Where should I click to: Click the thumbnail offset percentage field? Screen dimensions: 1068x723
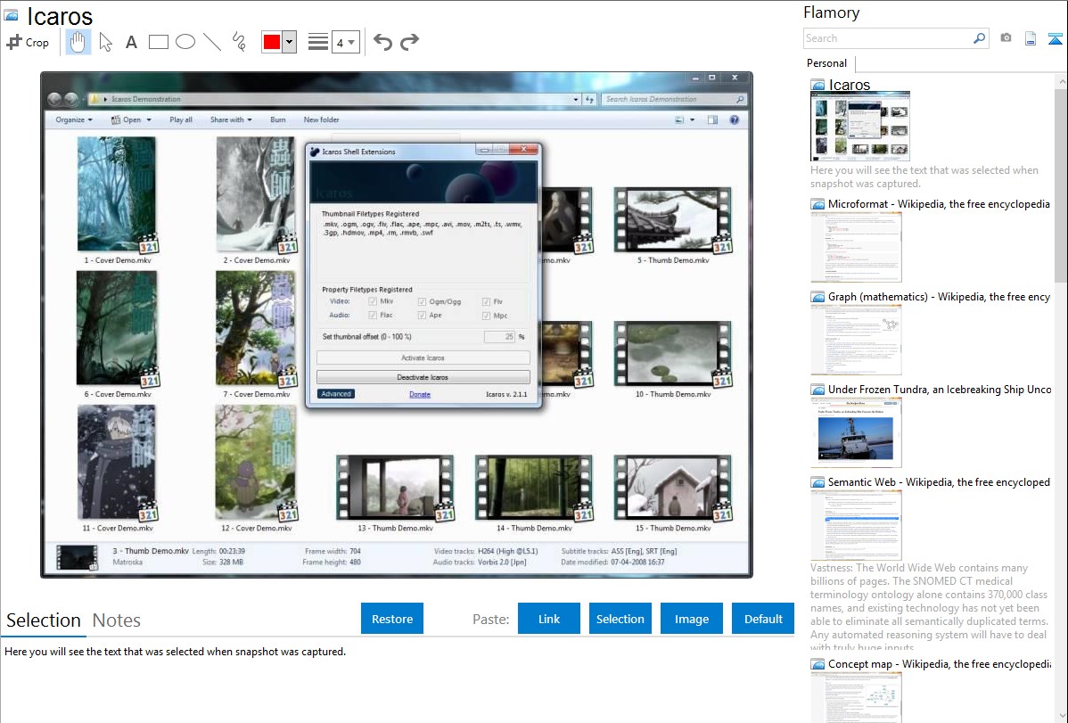tap(499, 337)
